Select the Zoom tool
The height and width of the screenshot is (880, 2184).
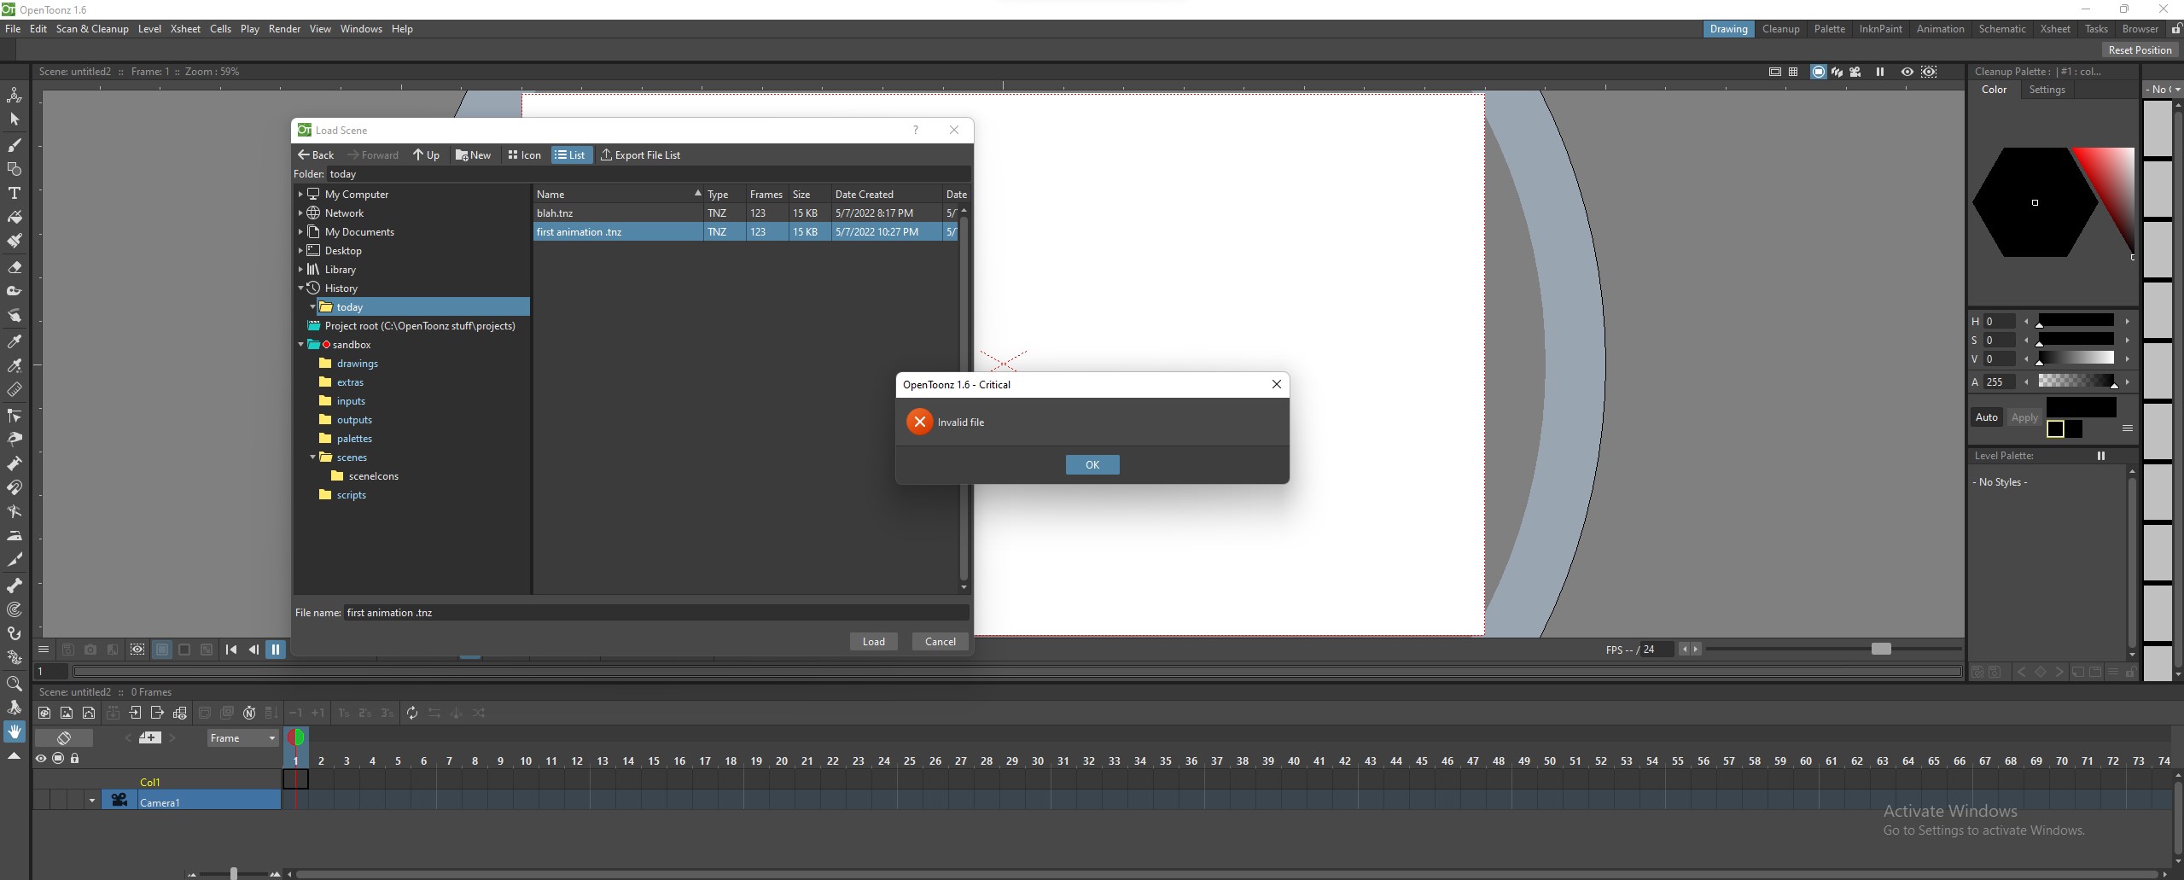click(15, 684)
